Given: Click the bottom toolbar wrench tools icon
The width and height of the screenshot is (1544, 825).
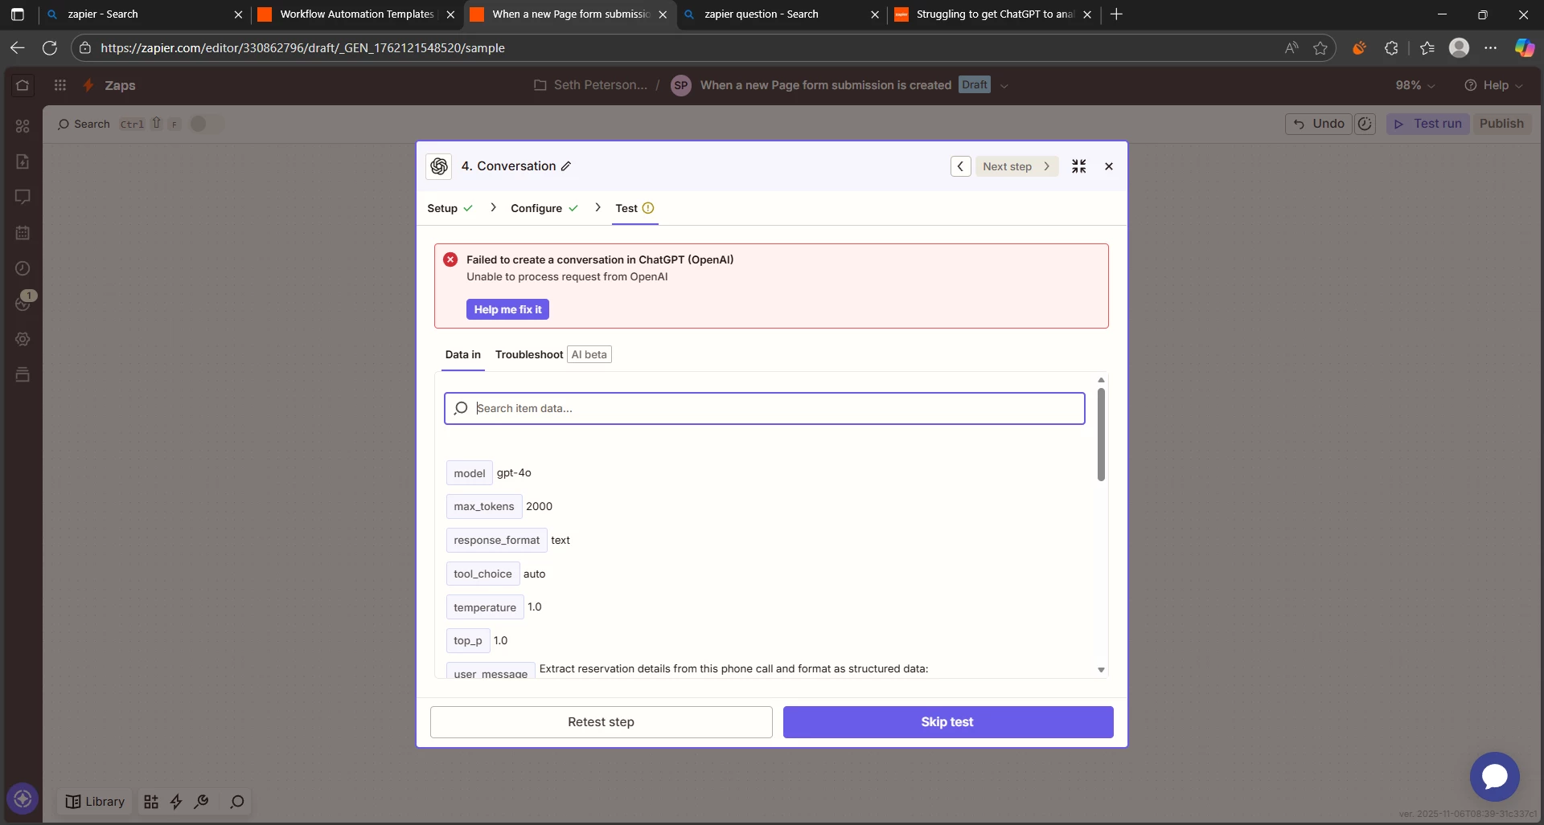Looking at the screenshot, I should [202, 802].
